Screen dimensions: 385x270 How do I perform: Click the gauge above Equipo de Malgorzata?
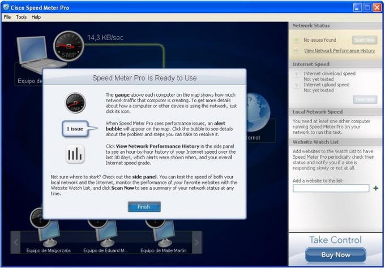[39, 217]
